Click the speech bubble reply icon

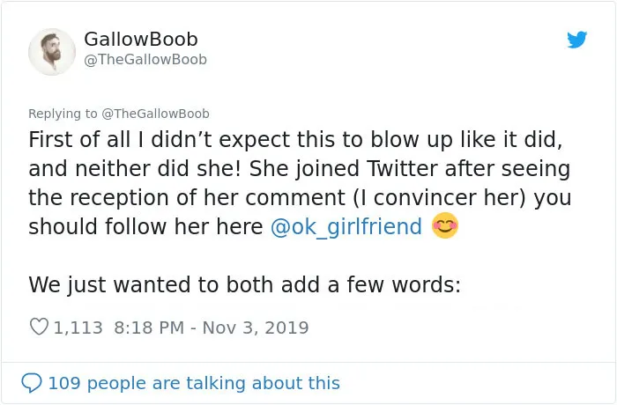(x=32, y=383)
